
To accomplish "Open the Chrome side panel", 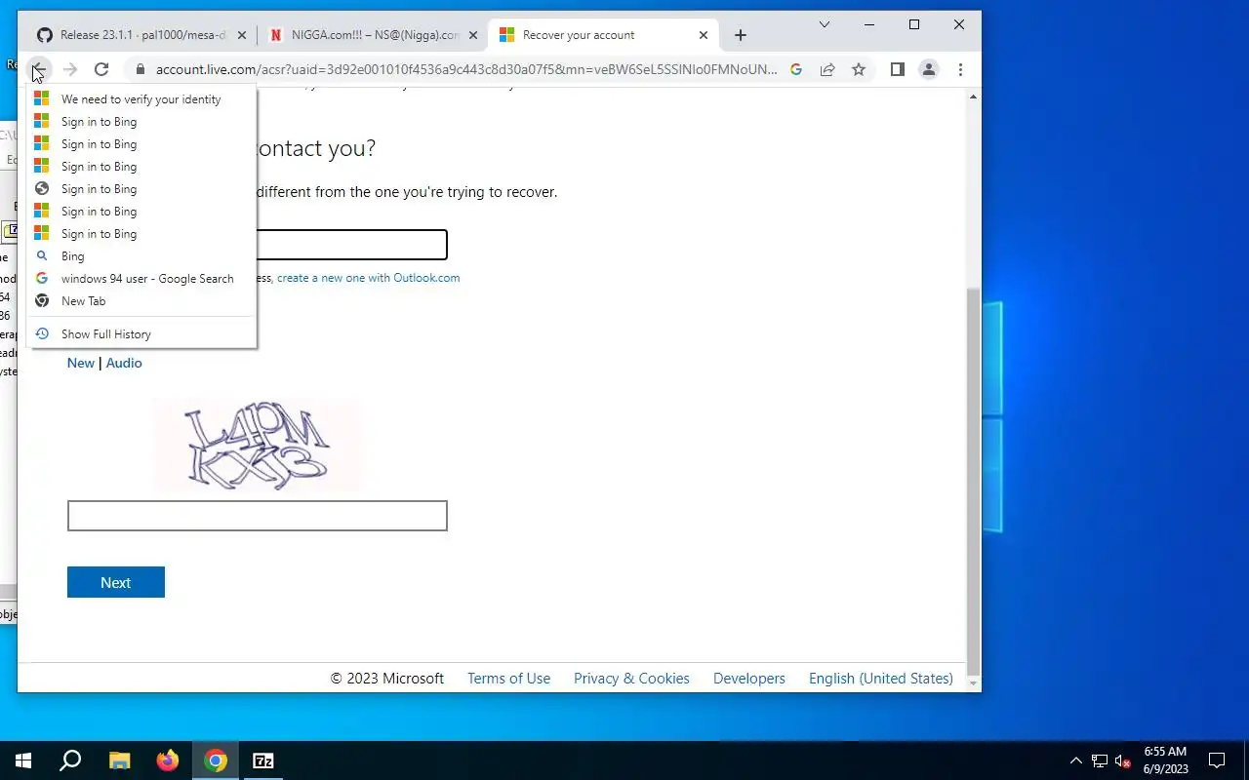I will click(x=898, y=69).
